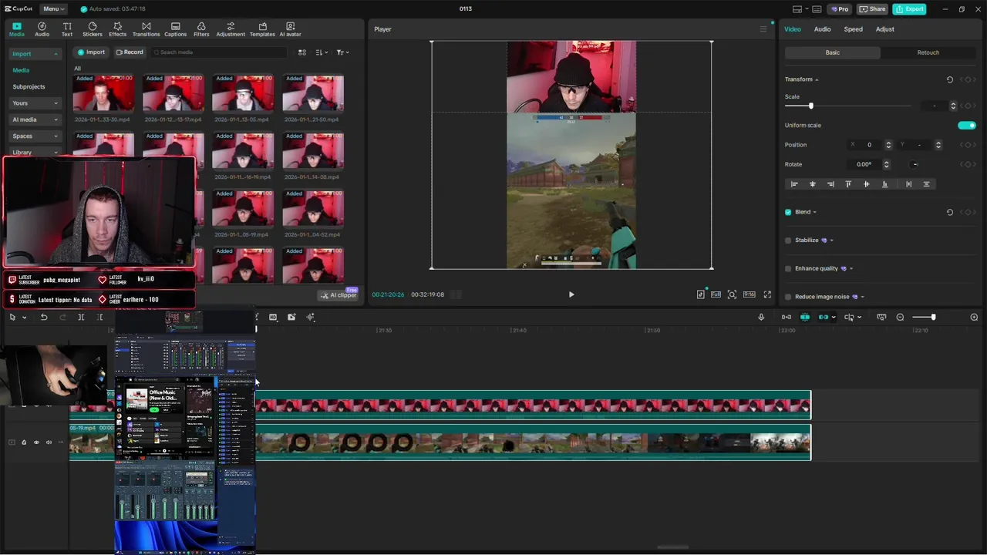Uncheck the Blend checkbox
Image resolution: width=987 pixels, height=555 pixels.
[x=788, y=212]
